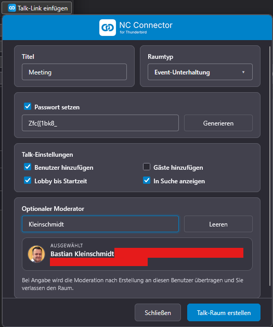Click the NC Connector logo icon in header

pos(108,28)
